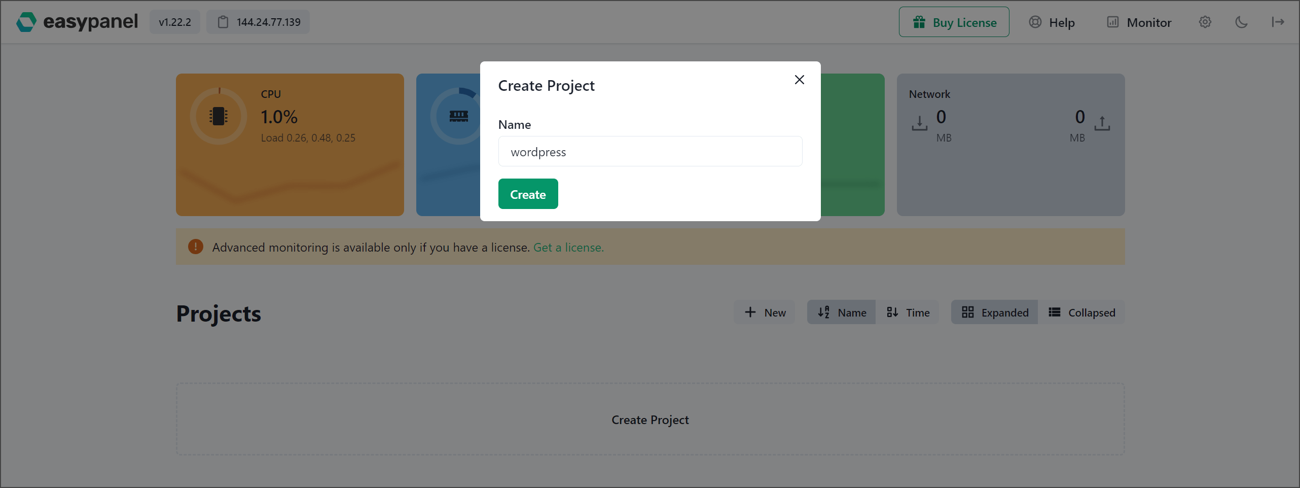1300x488 pixels.
Task: Open settings via the gear icon
Action: tap(1205, 22)
